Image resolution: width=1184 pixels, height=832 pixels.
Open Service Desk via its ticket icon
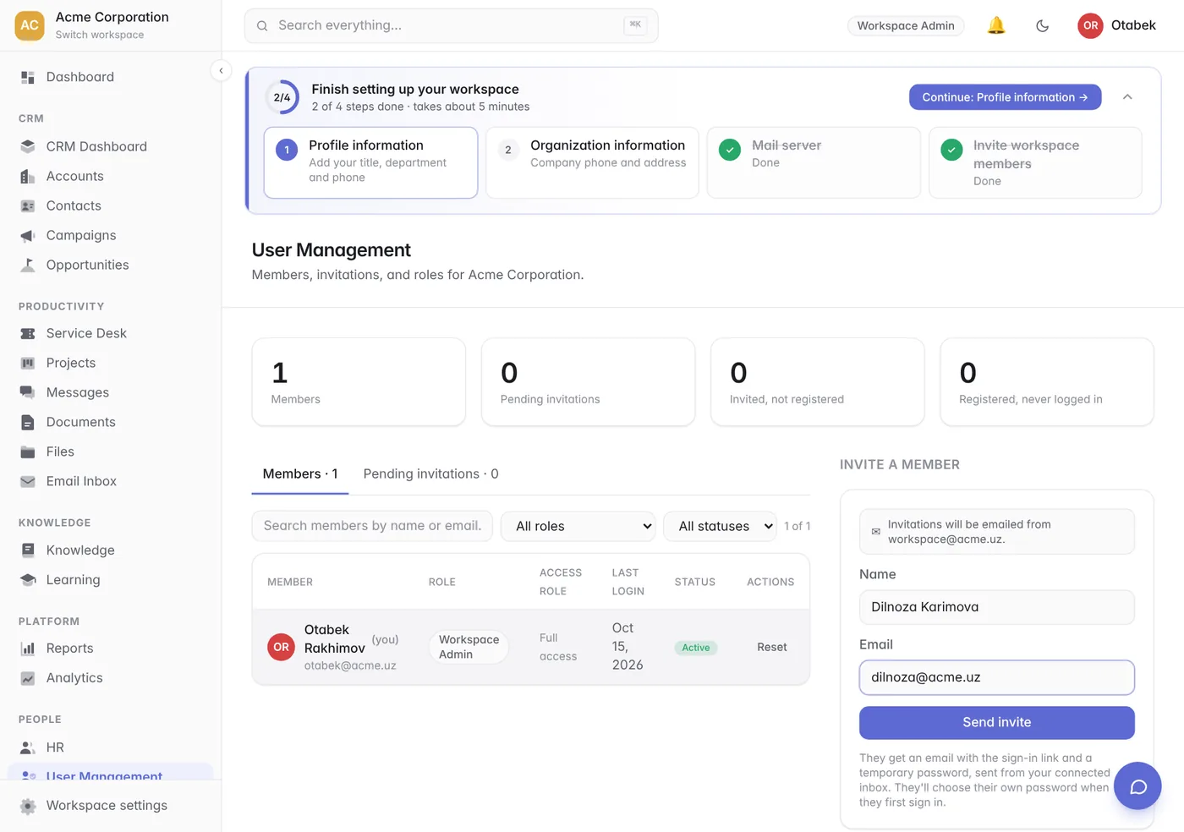pos(28,333)
